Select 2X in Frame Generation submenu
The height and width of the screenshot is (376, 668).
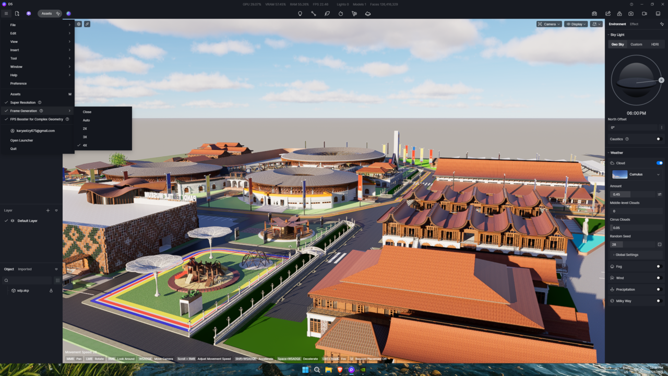click(x=85, y=128)
